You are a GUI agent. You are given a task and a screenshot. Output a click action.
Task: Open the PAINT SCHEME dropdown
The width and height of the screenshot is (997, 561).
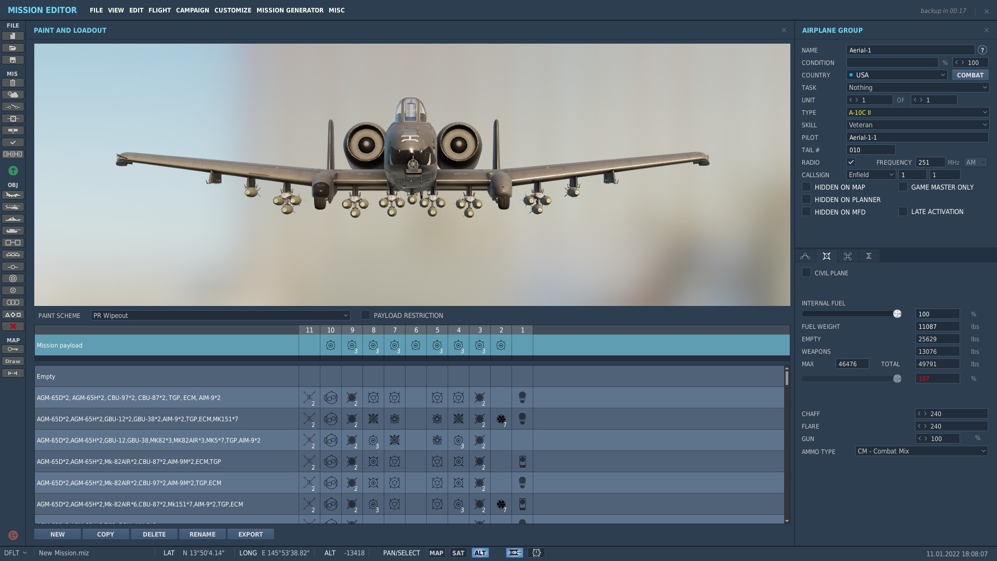220,315
